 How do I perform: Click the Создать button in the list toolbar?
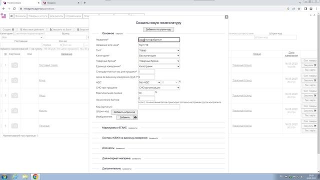coord(8,29)
